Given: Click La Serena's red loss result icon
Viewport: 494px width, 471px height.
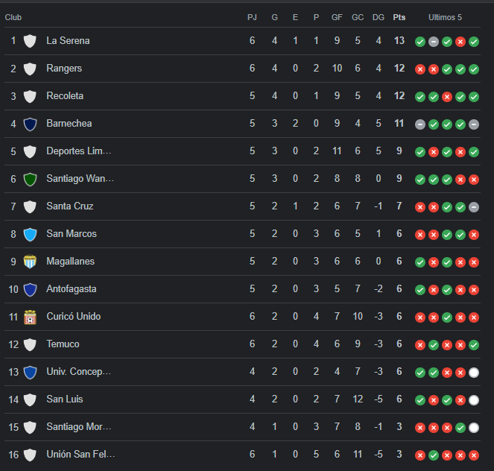Looking at the screenshot, I should (x=460, y=42).
